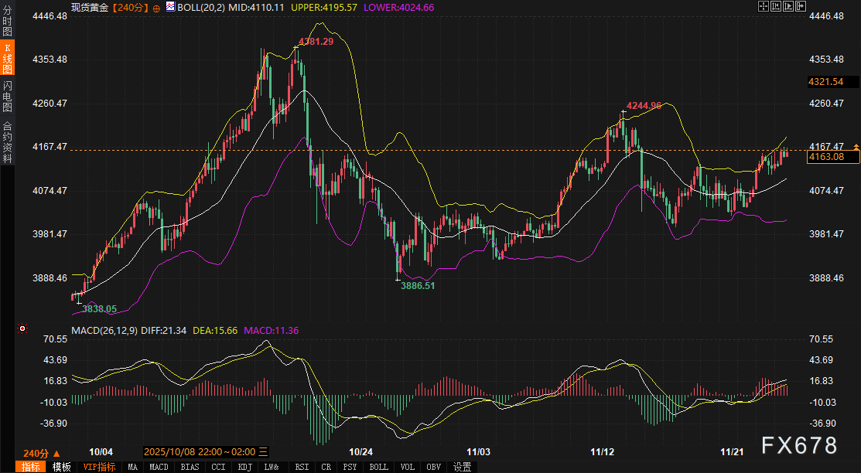Toggle the BOLL indicator in bottom bar
The width and height of the screenshot is (861, 473).
coord(378,467)
